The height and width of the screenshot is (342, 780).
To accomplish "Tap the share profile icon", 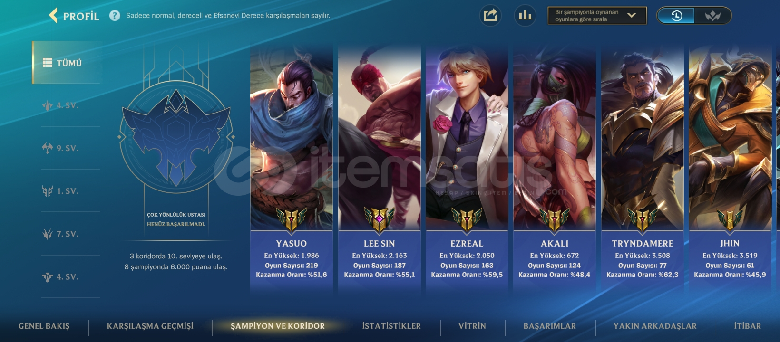I will pos(490,16).
